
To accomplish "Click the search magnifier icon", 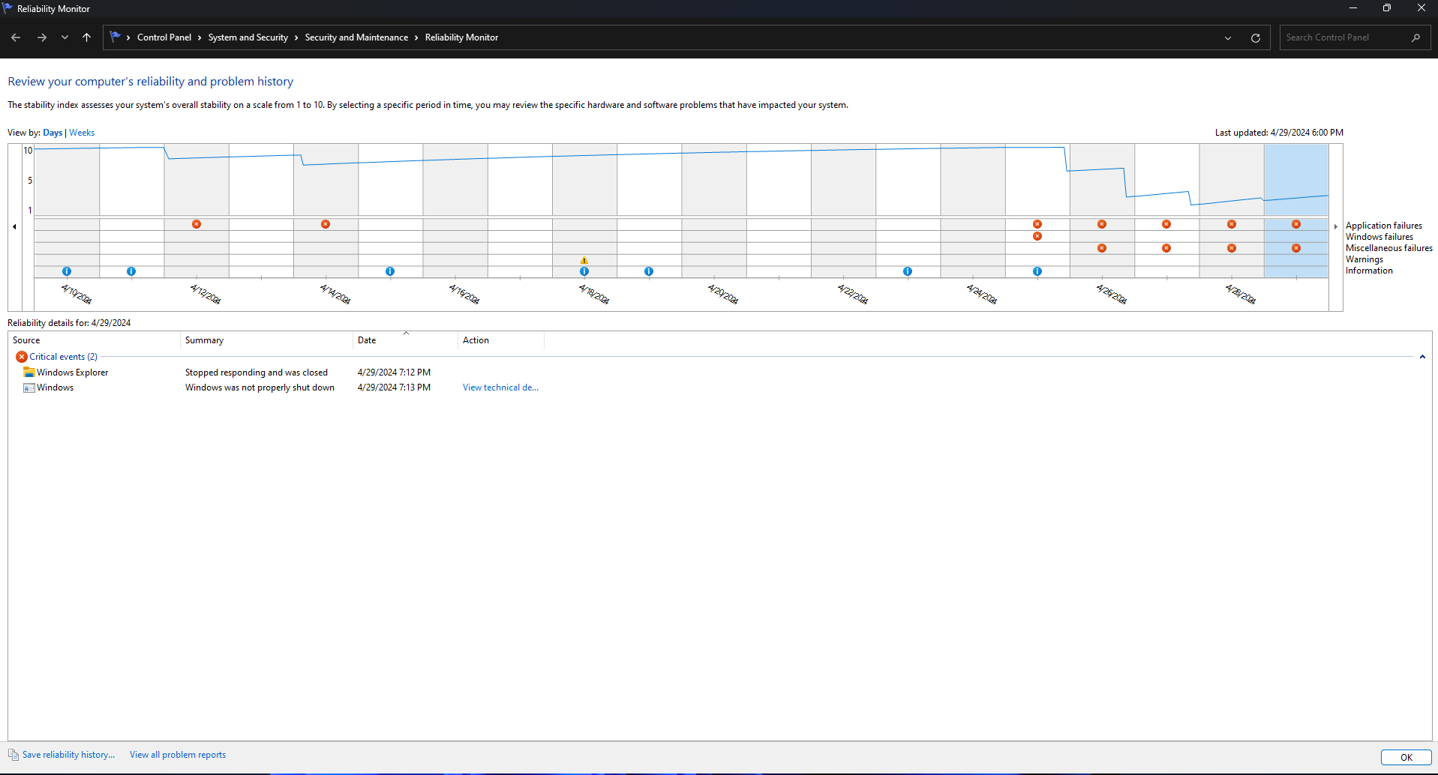I will coord(1415,37).
